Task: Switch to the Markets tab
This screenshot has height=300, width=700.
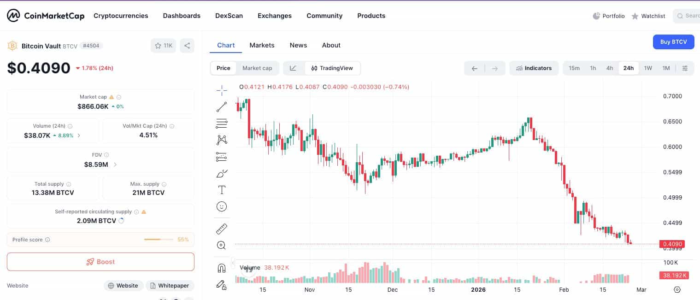Action: coord(262,45)
